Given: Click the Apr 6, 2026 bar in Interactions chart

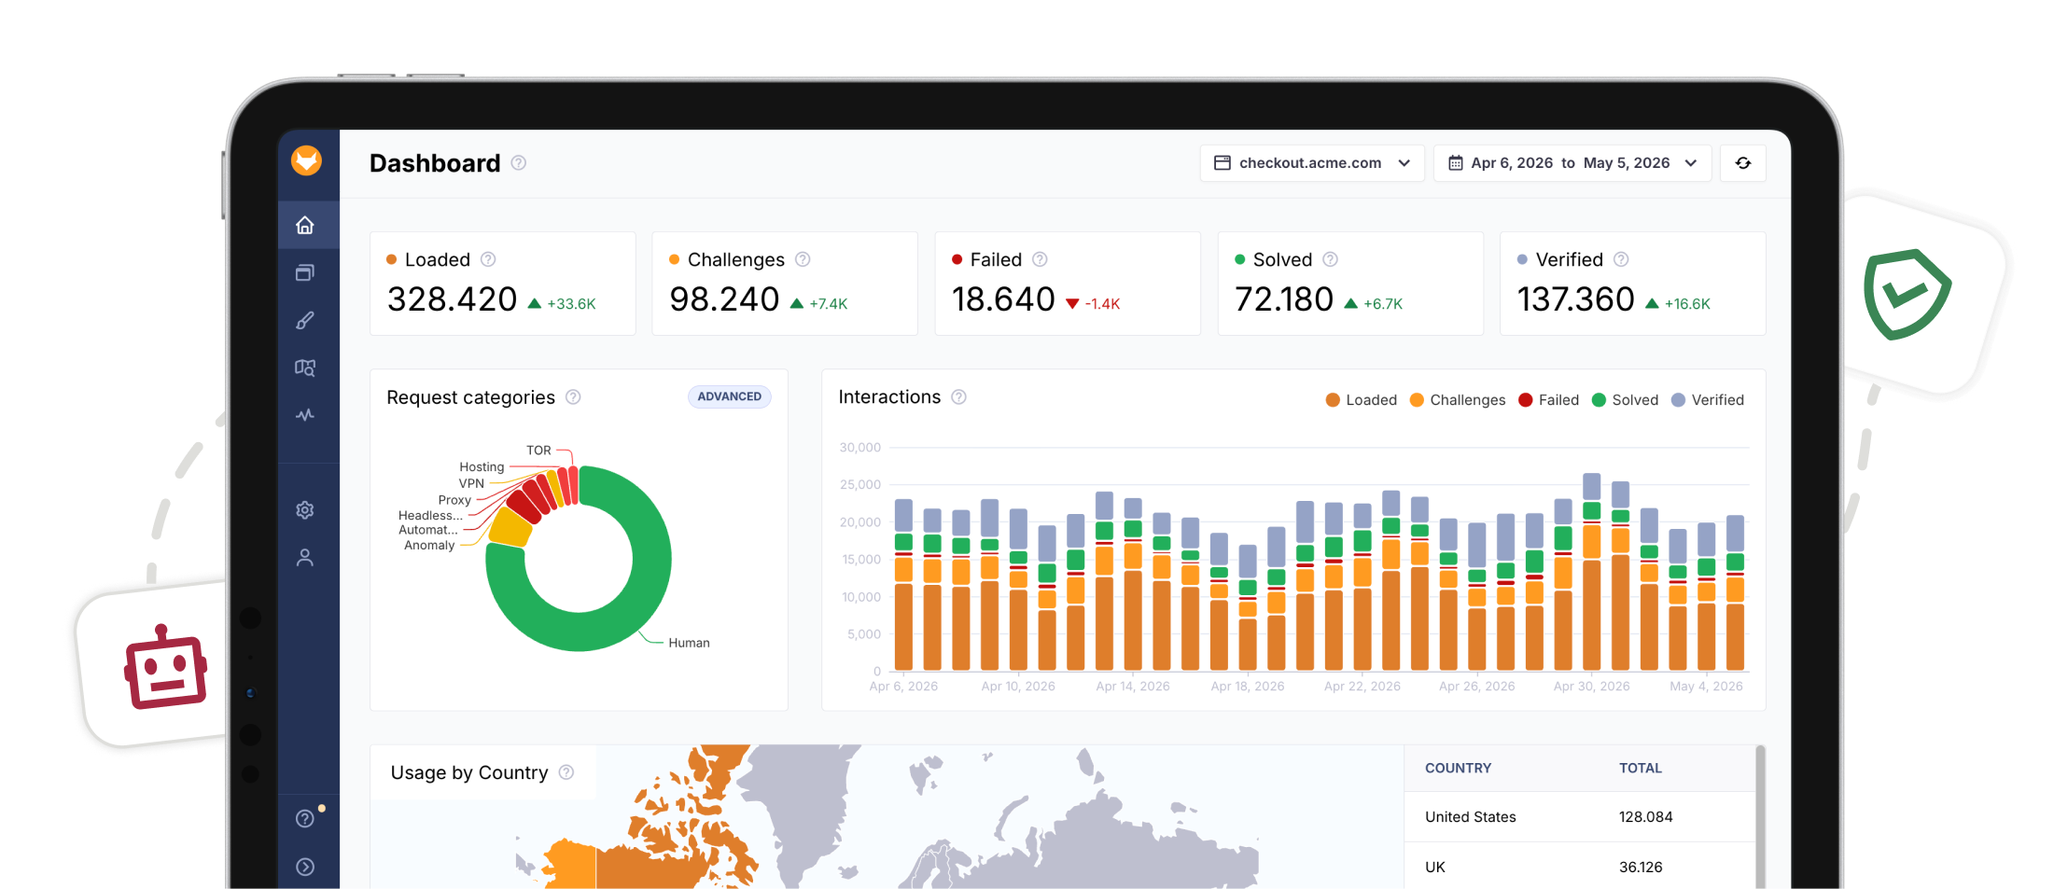Looking at the screenshot, I should coord(903,585).
